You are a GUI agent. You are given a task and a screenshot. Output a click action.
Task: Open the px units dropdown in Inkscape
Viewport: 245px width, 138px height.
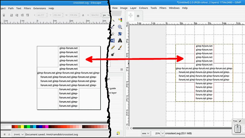click(x=106, y=15)
